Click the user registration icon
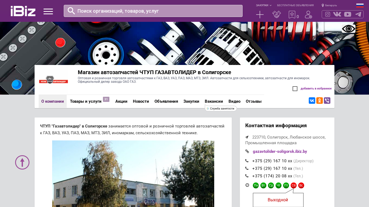 pyautogui.click(x=308, y=15)
